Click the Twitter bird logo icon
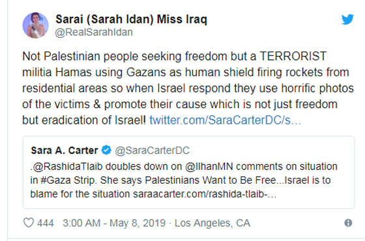365x241 pixels. (347, 20)
